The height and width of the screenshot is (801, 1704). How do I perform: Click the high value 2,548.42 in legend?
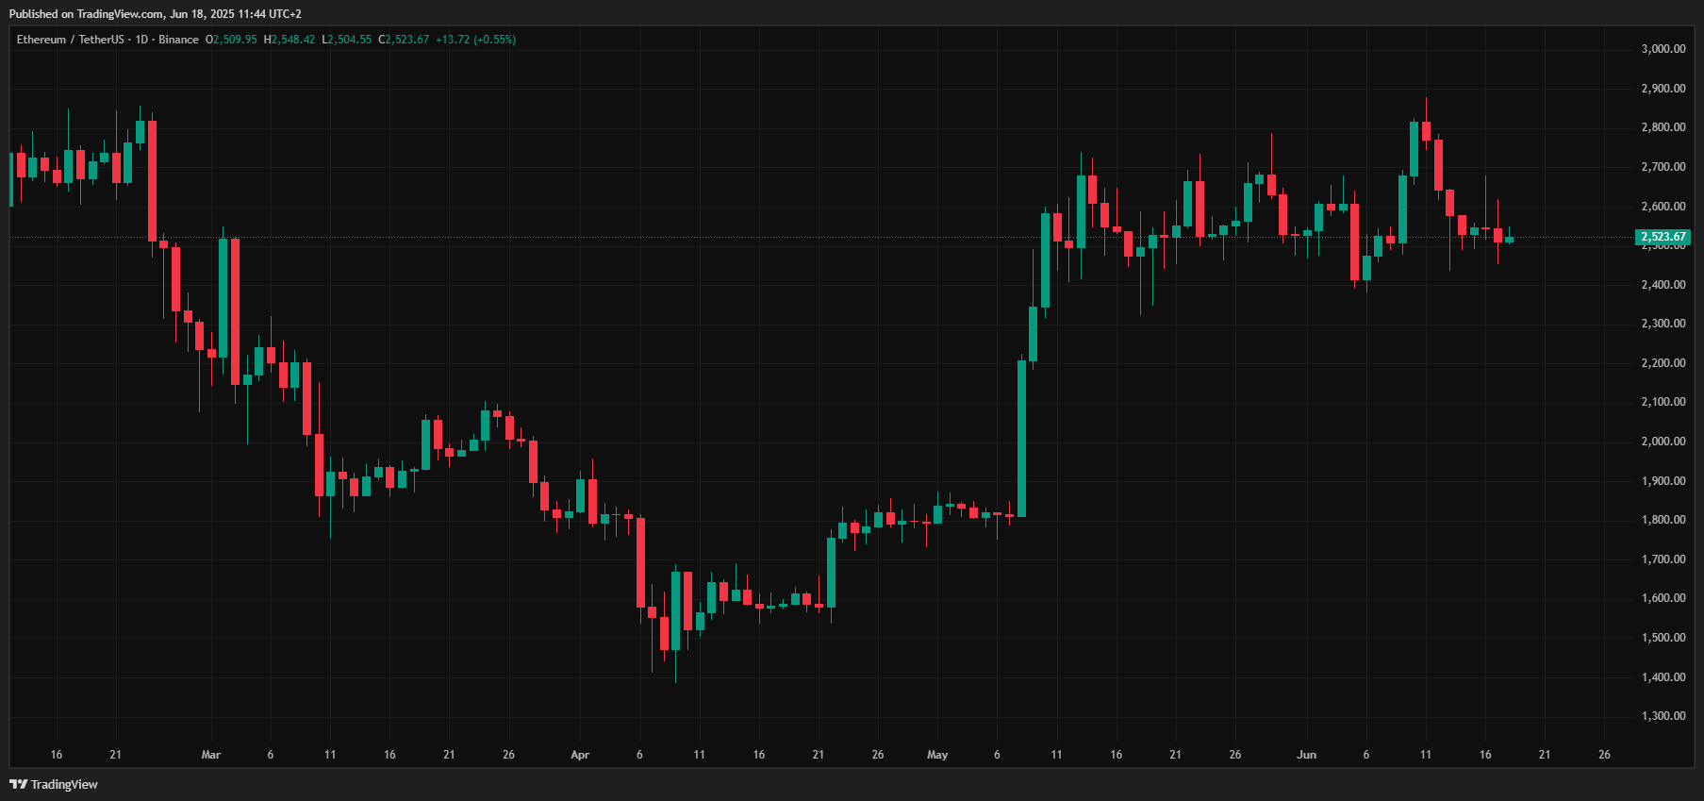coord(293,40)
